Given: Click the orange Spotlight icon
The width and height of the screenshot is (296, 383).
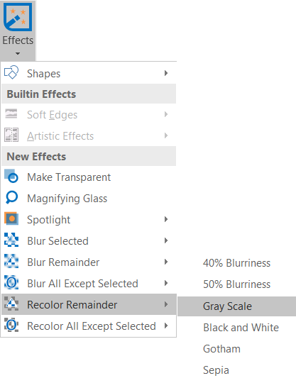Looking at the screenshot, I should coord(11,218).
